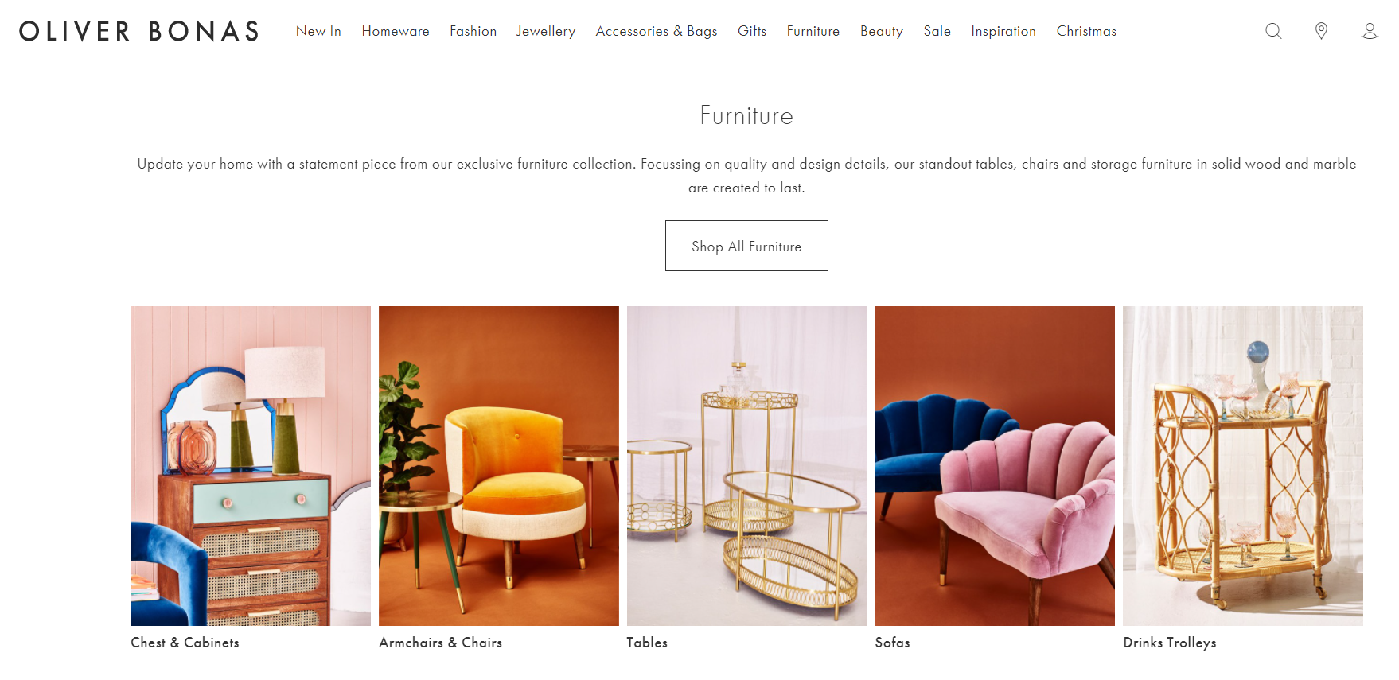Open the search magnifier icon
Viewport: 1399px width, 680px height.
click(x=1273, y=31)
